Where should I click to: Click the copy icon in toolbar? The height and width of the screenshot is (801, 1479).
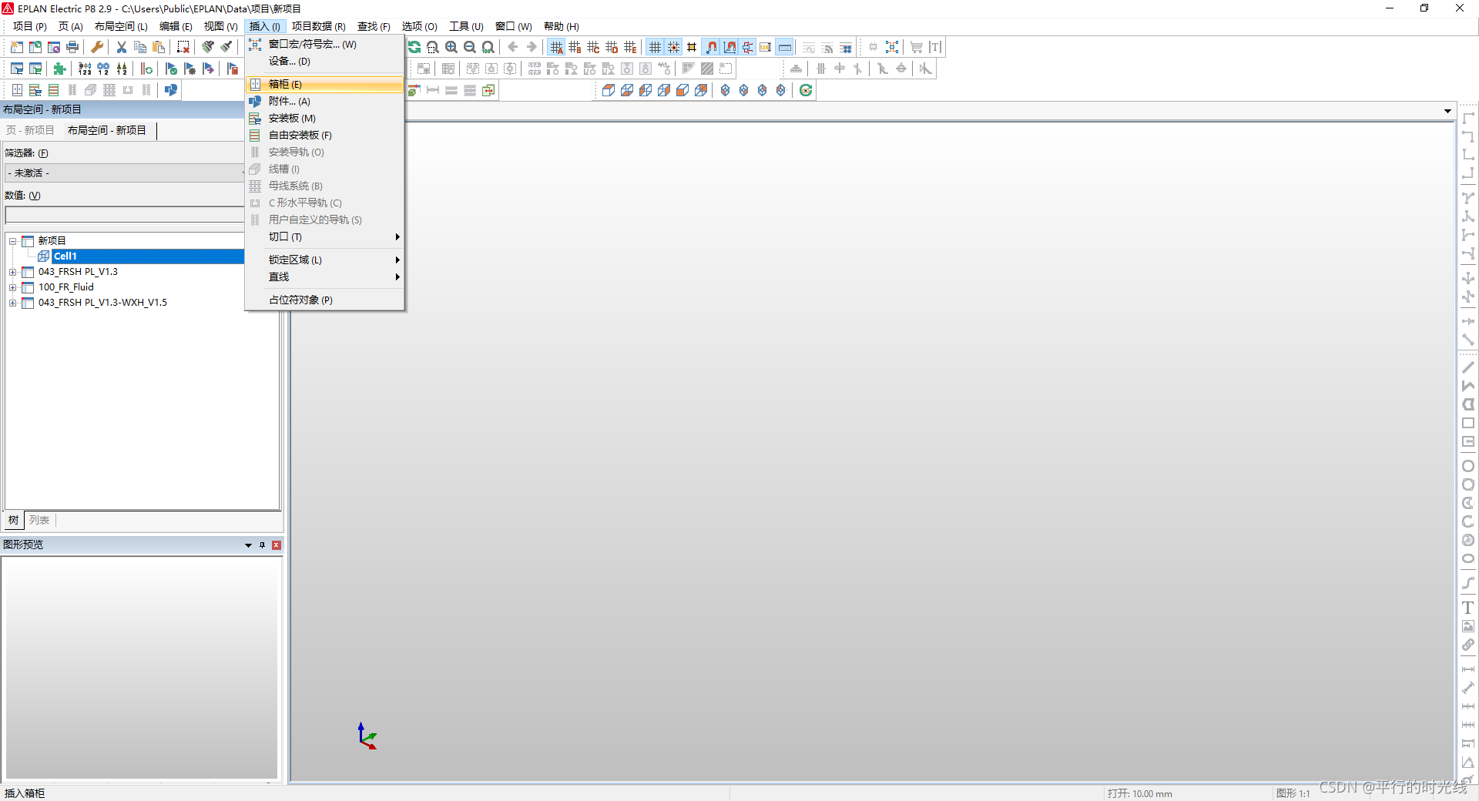[x=140, y=47]
